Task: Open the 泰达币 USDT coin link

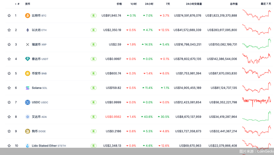Action: [40, 59]
